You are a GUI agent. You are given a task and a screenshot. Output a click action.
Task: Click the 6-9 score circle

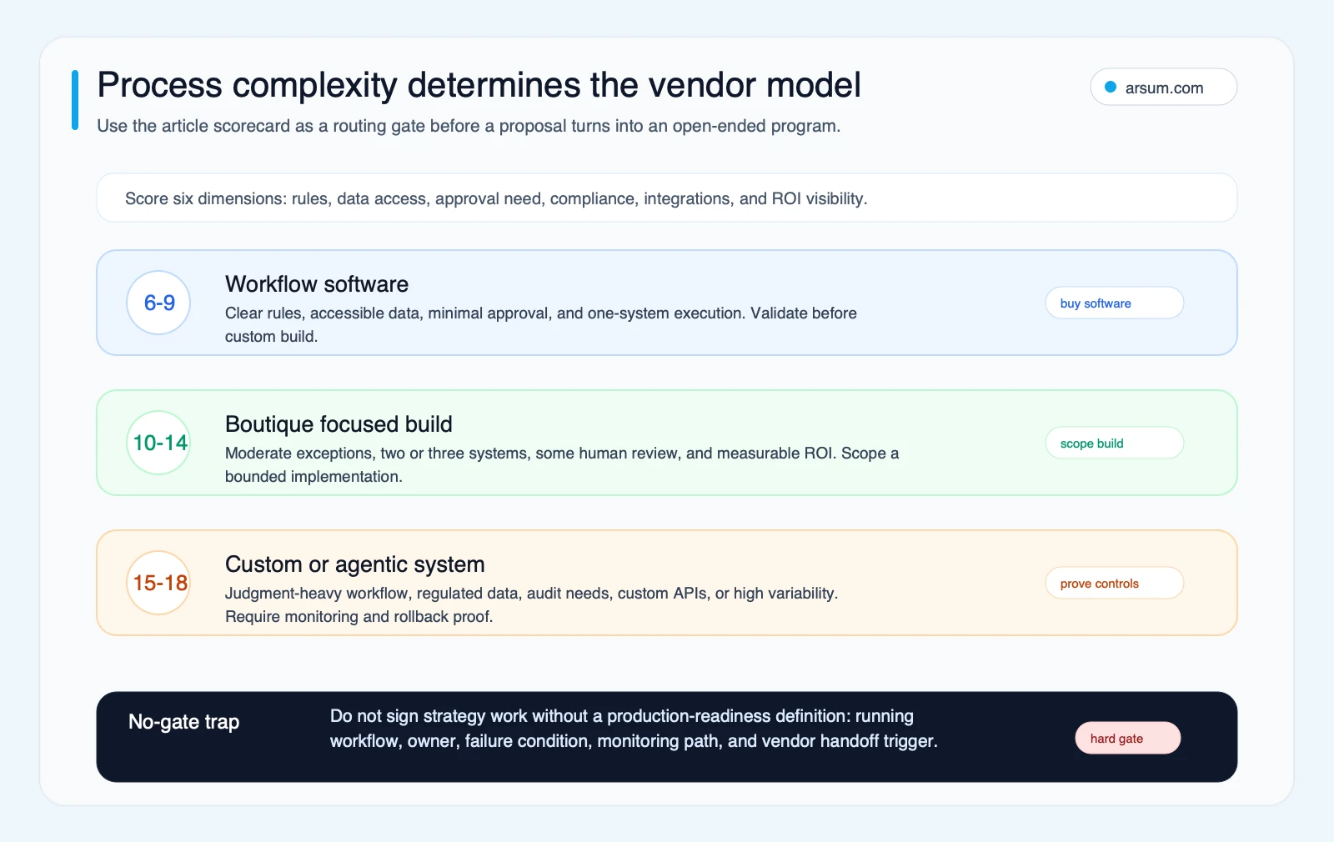(158, 303)
